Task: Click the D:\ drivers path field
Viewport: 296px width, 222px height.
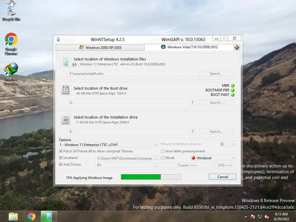Action: coord(124,165)
